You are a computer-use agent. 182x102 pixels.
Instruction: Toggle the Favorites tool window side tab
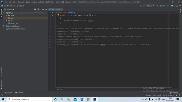point(1,84)
